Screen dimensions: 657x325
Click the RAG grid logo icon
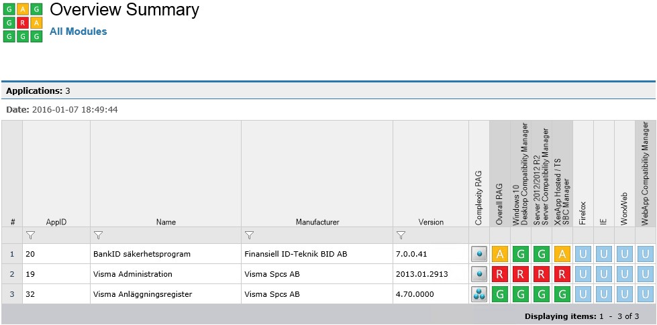[23, 23]
